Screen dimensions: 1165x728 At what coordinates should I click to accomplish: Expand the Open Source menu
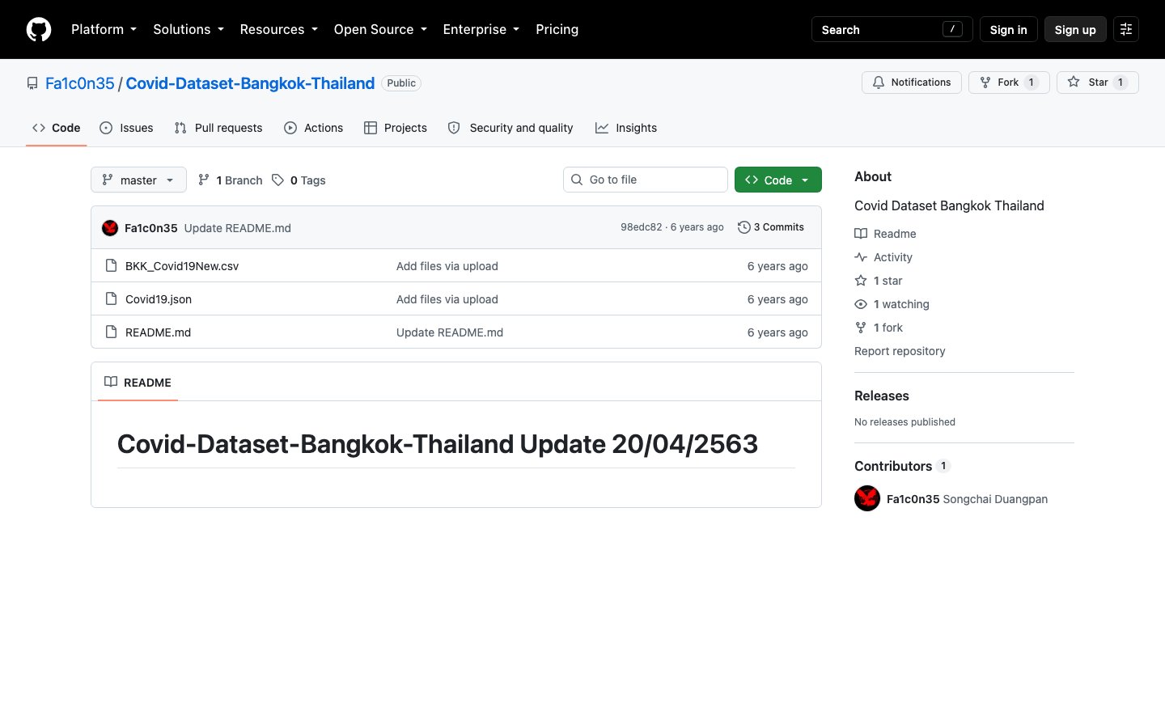pos(380,29)
